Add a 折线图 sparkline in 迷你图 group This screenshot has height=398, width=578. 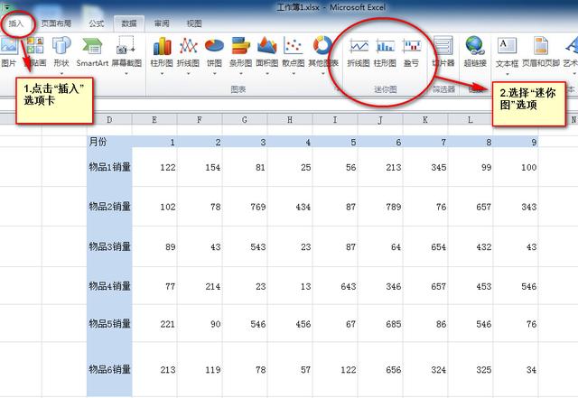(x=359, y=53)
